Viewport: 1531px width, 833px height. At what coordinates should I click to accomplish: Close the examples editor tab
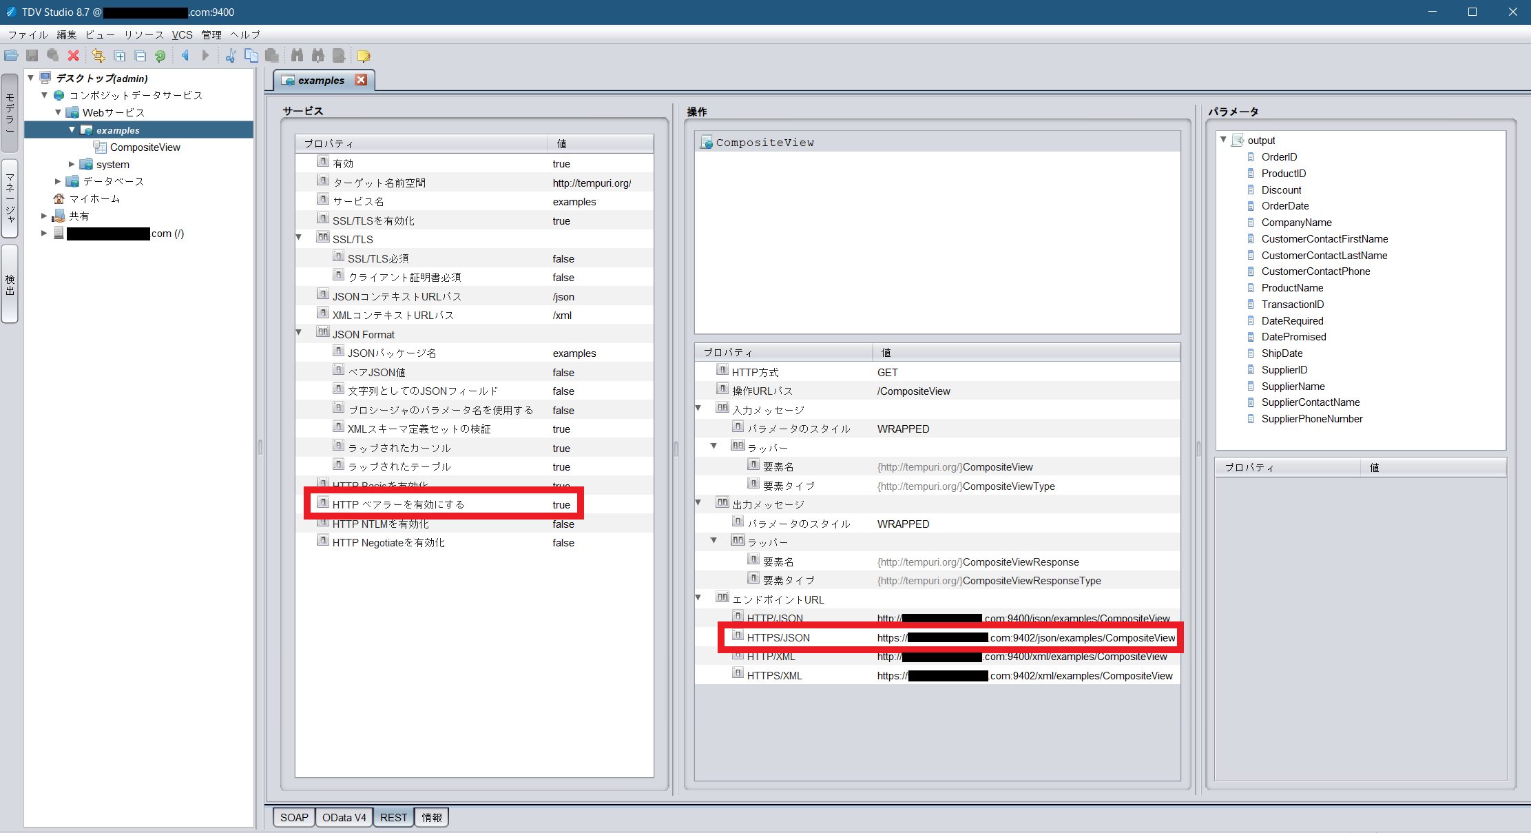(x=361, y=80)
